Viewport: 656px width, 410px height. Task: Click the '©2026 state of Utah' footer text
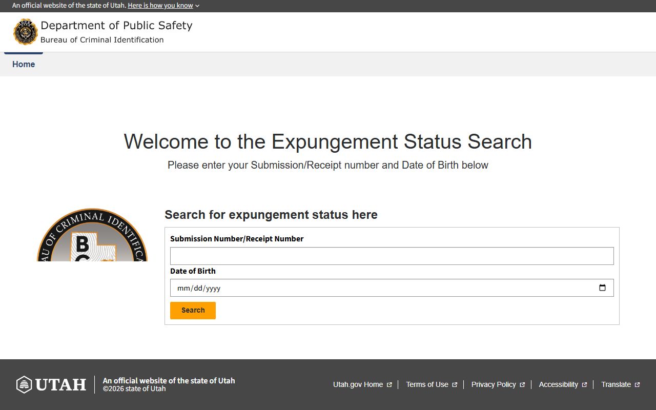pos(134,388)
